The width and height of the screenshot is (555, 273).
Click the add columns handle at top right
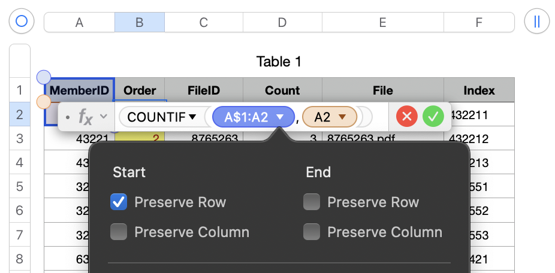click(x=536, y=22)
